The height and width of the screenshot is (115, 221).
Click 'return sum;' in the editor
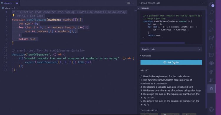tap(27, 39)
